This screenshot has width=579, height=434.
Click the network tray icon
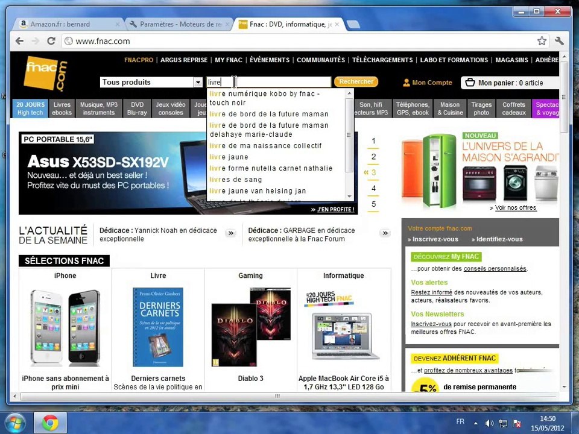(x=503, y=423)
